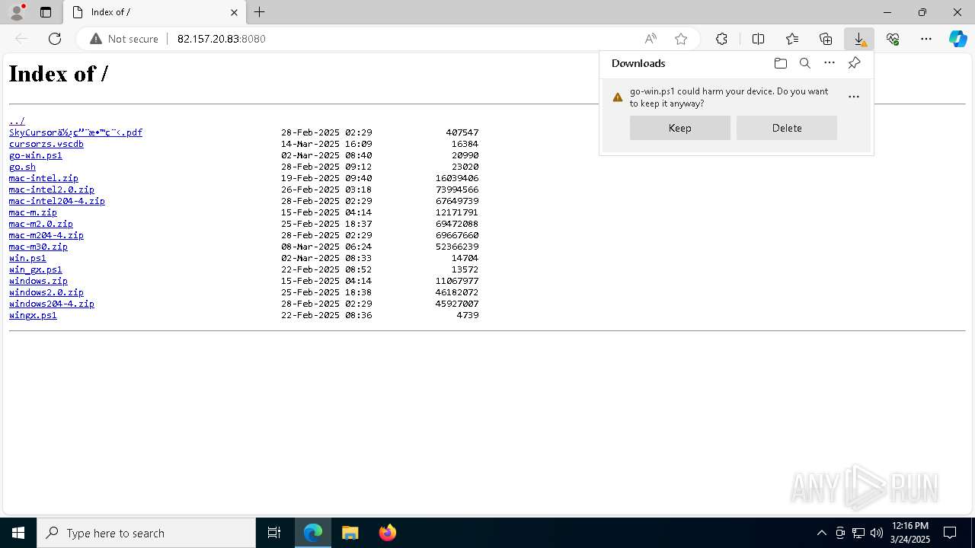Viewport: 975px width, 548px height.
Task: Download mac-intel2.0.zip
Action: [52, 190]
